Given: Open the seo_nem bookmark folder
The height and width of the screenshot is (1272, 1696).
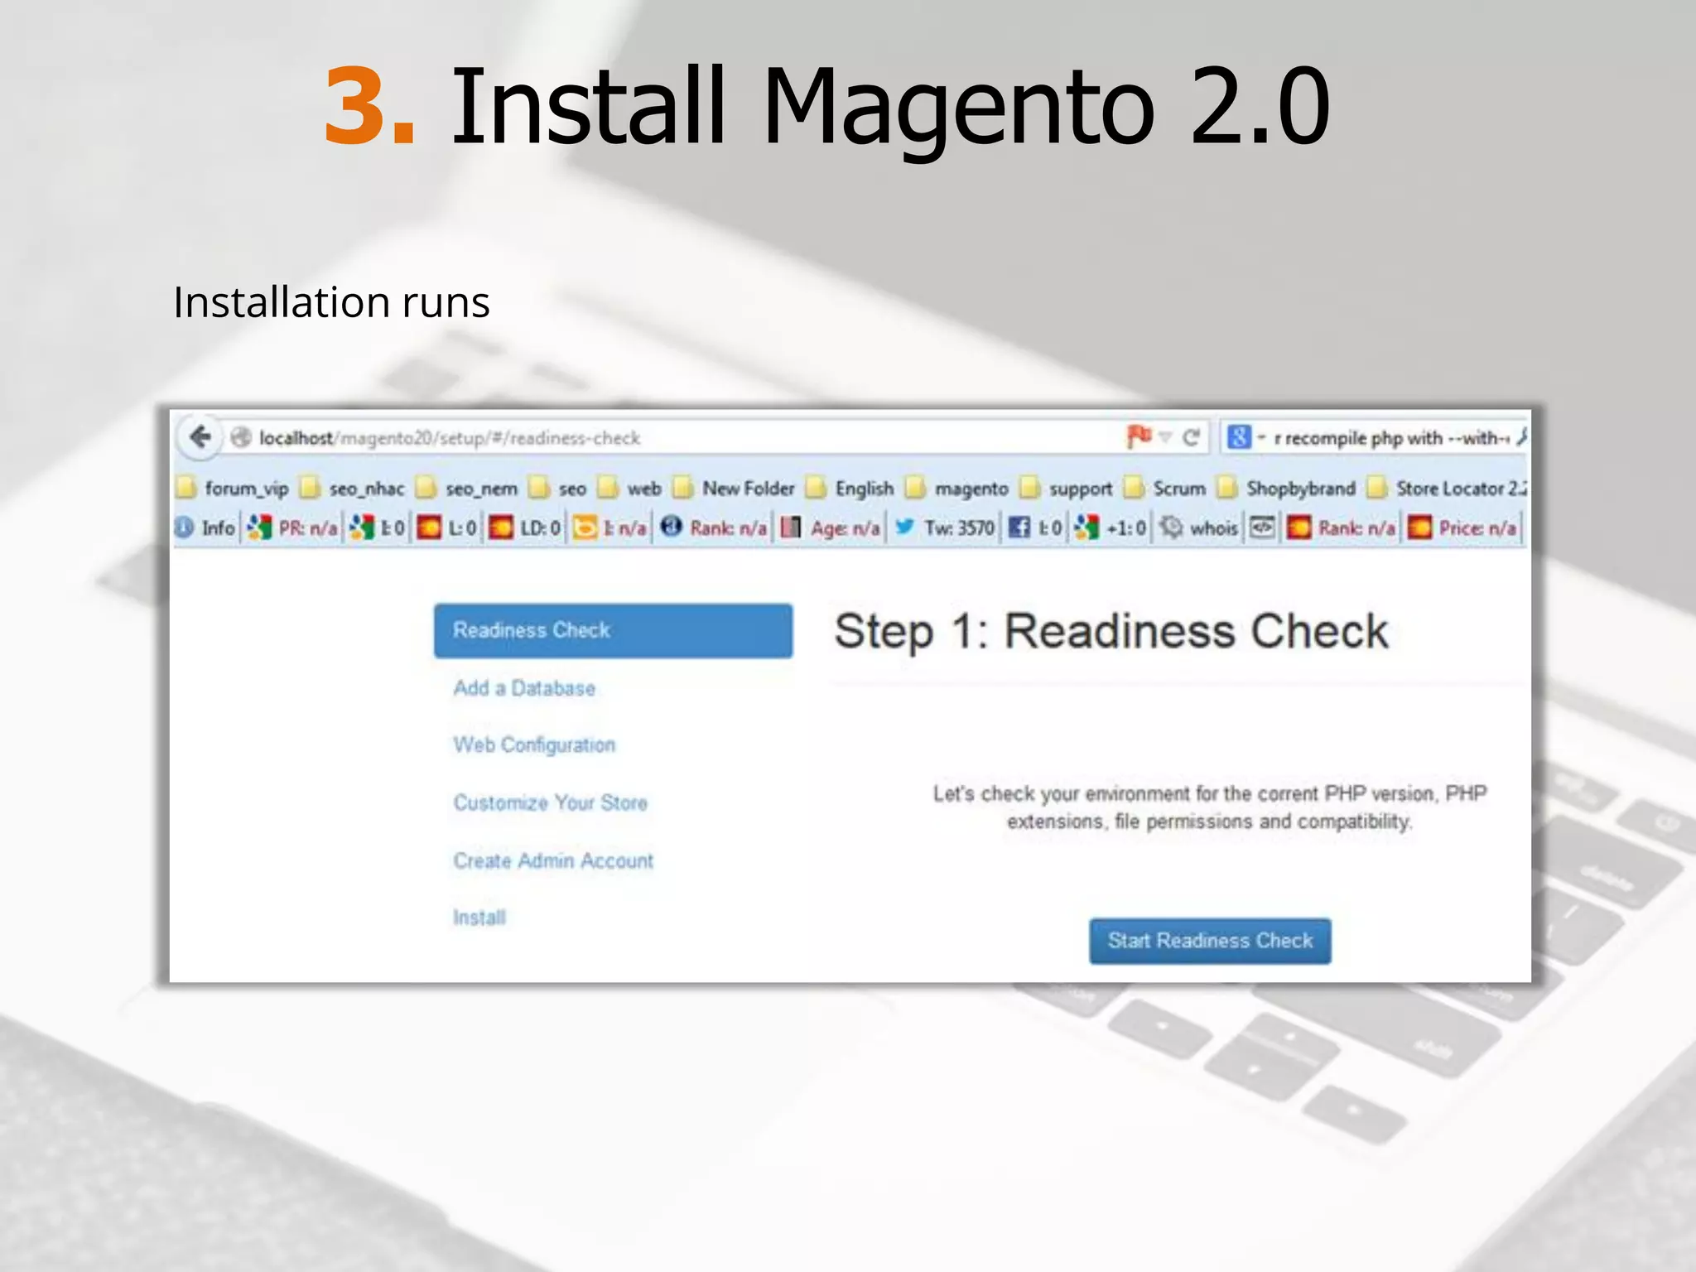Looking at the screenshot, I should coord(468,489).
